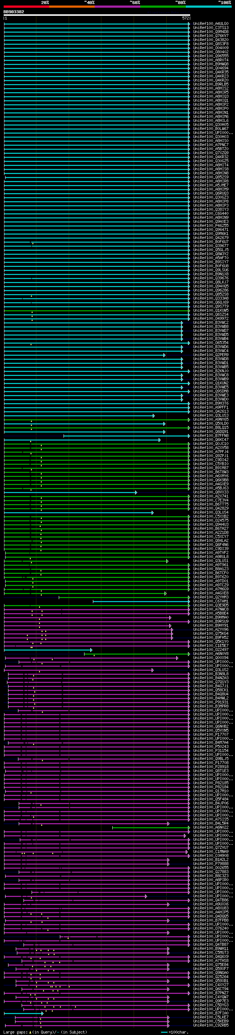The height and width of the screenshot is (1035, 235).
Task: Select the UniRef100_A8PIR0 label
Action: (x=210, y=879)
